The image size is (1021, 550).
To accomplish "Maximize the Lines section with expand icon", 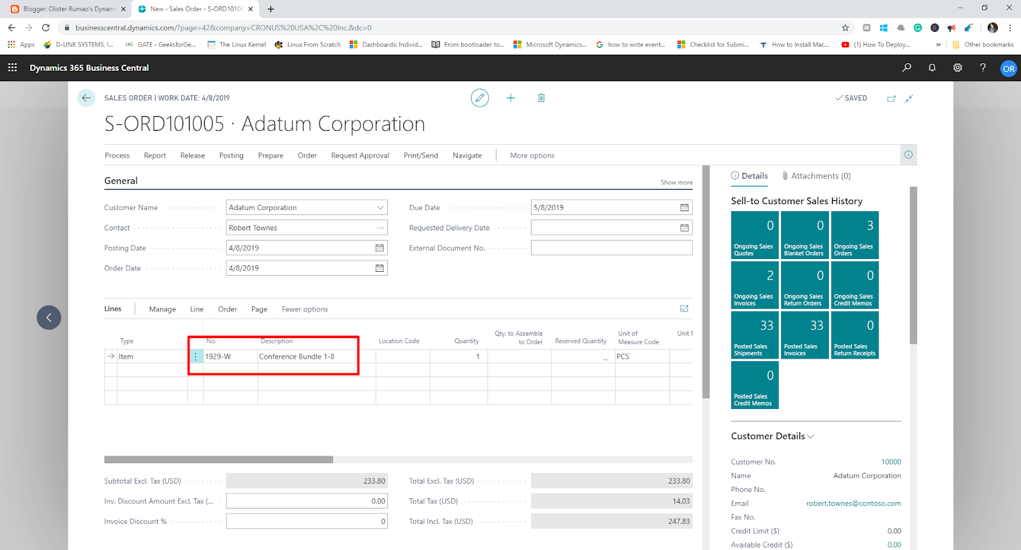I will point(684,309).
